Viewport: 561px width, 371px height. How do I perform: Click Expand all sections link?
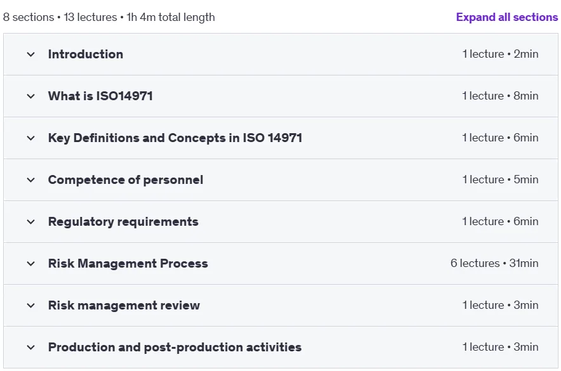pos(506,17)
